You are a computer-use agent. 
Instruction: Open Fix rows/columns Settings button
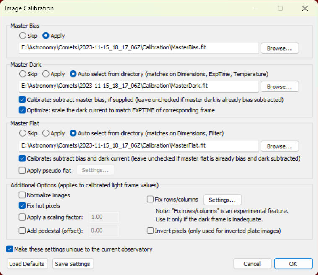coord(222,200)
